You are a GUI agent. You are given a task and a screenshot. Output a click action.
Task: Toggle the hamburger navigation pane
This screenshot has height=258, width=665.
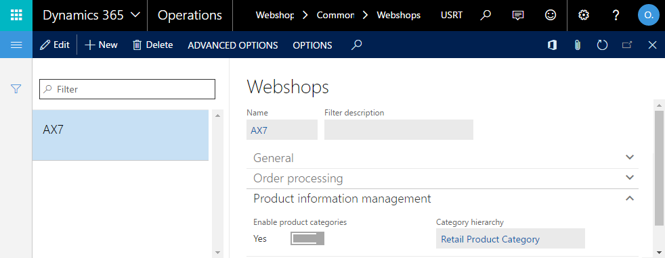[x=16, y=45]
